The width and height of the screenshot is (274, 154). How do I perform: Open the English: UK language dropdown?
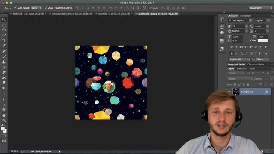[240, 59]
